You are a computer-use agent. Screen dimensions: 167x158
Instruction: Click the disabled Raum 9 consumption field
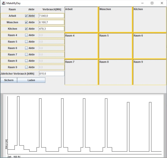tap(51, 67)
